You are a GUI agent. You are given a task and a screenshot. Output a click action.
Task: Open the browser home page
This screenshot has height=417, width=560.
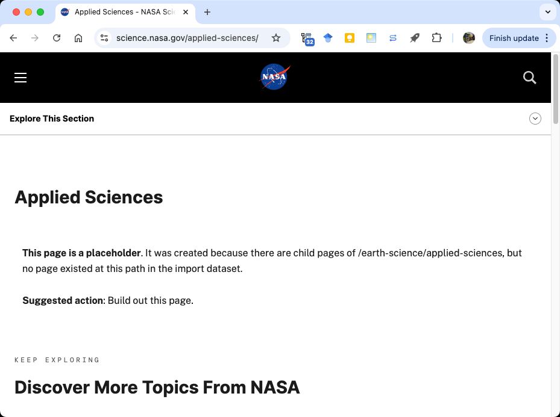coord(78,38)
